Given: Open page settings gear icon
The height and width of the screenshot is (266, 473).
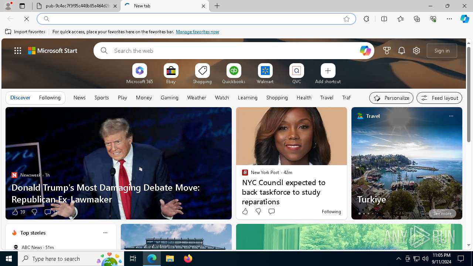Looking at the screenshot, I should tap(416, 51).
